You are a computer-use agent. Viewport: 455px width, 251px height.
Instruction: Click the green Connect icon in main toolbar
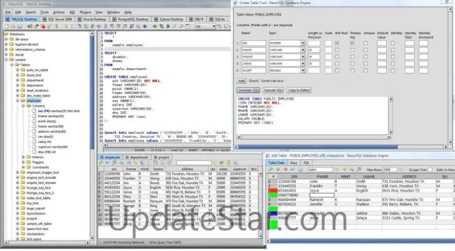(30, 26)
